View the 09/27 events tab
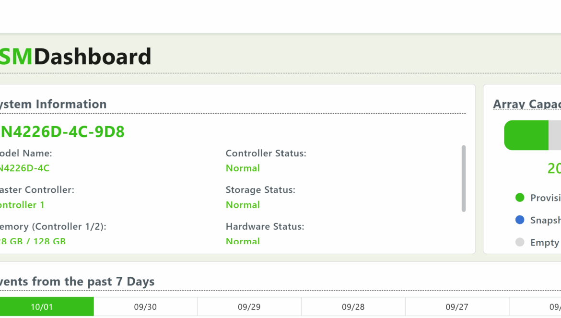This screenshot has height=318, width=561. coord(457,307)
